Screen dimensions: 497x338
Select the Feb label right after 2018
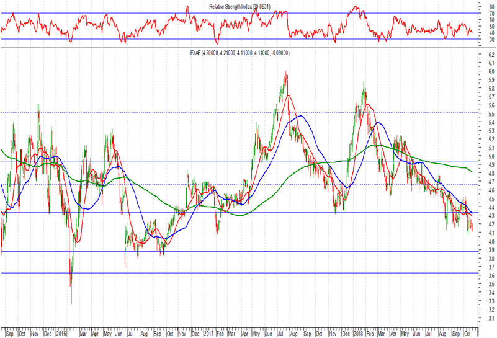coord(370,334)
